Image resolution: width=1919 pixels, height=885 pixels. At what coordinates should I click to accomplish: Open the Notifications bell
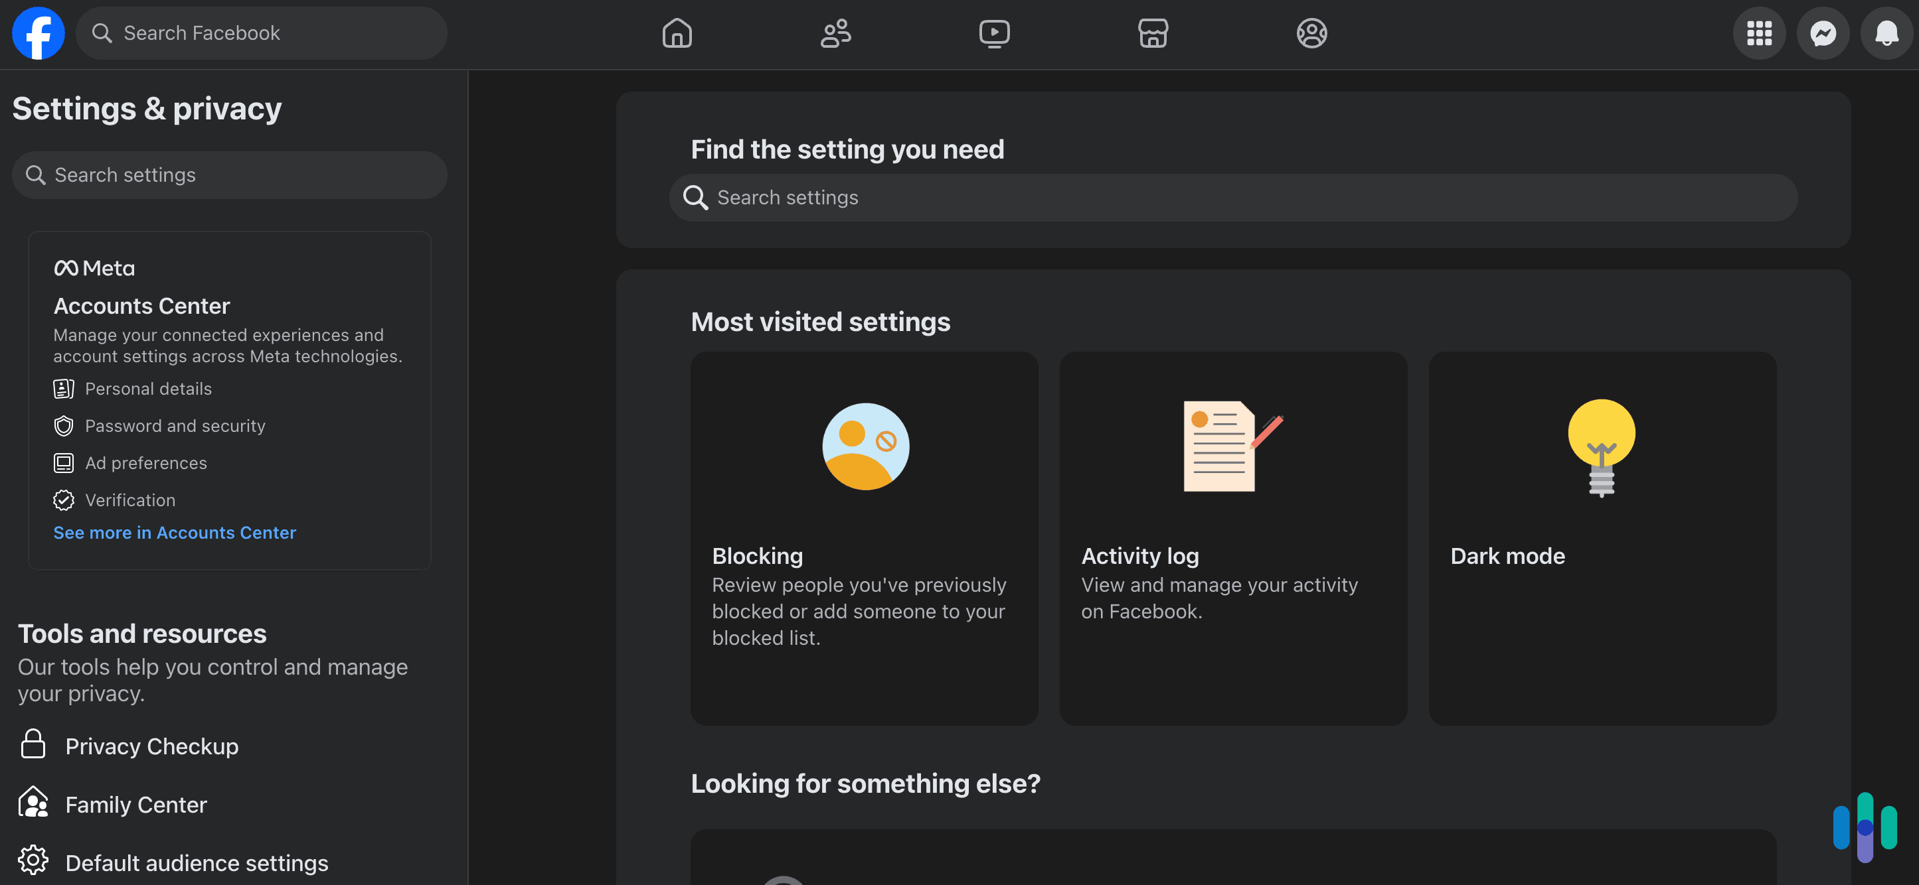1886,33
